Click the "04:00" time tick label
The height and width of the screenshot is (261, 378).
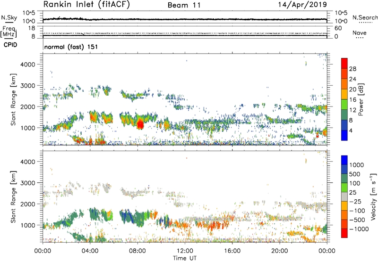tap(90, 251)
